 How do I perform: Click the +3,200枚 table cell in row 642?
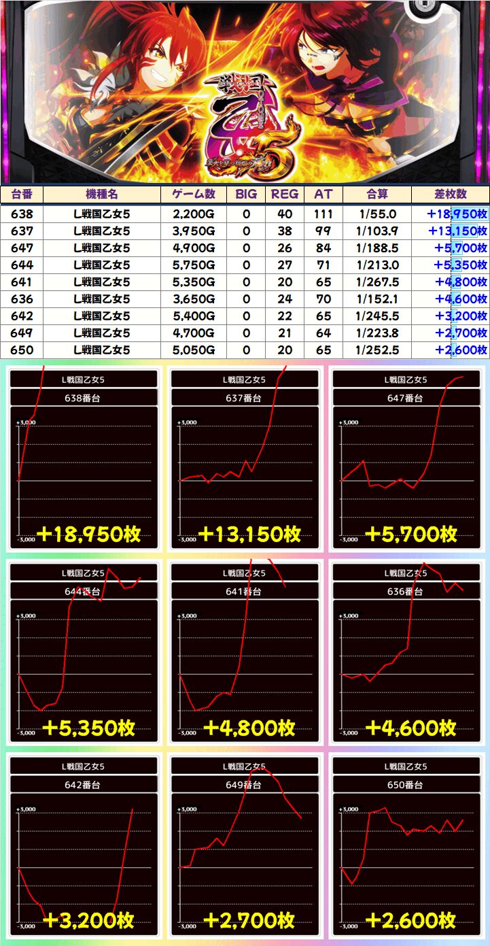click(451, 316)
